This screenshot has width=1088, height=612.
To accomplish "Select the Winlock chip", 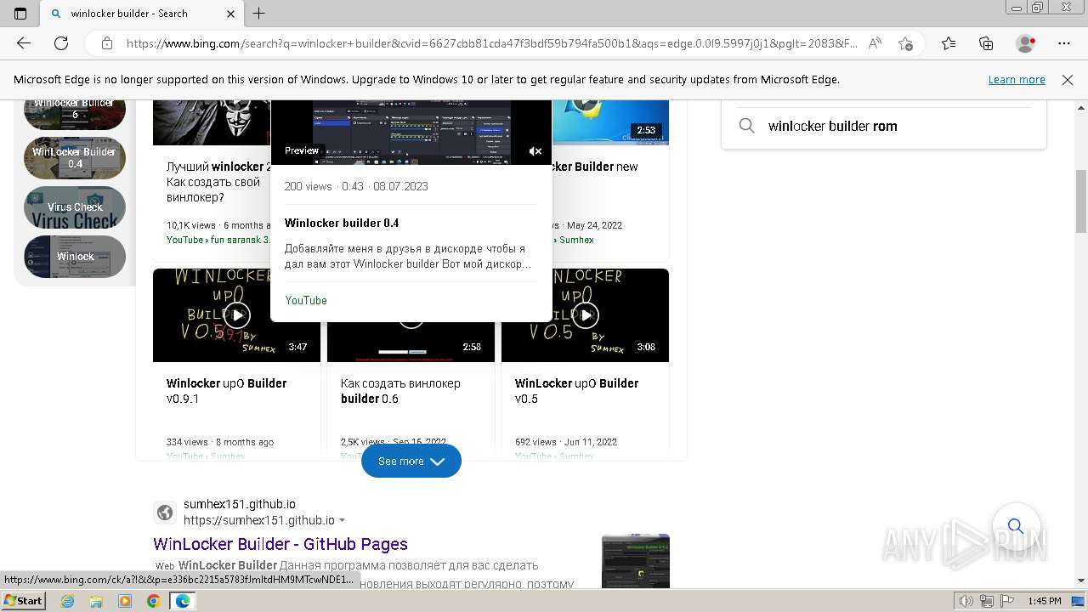I will tap(75, 257).
